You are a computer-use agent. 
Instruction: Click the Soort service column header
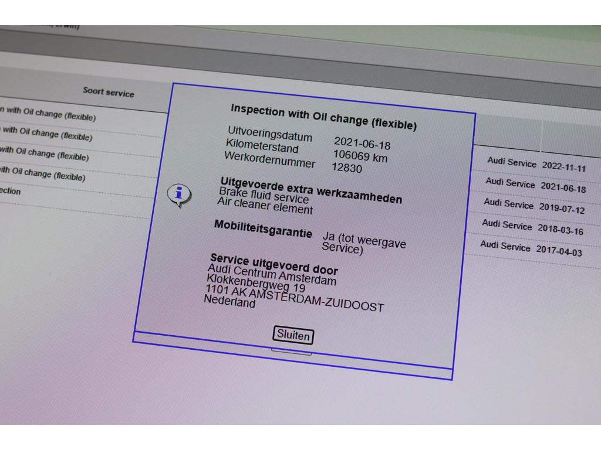coord(109,92)
